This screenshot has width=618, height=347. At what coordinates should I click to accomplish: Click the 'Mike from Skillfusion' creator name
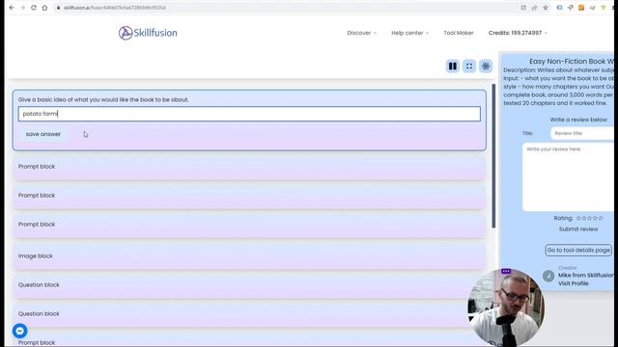click(x=586, y=276)
